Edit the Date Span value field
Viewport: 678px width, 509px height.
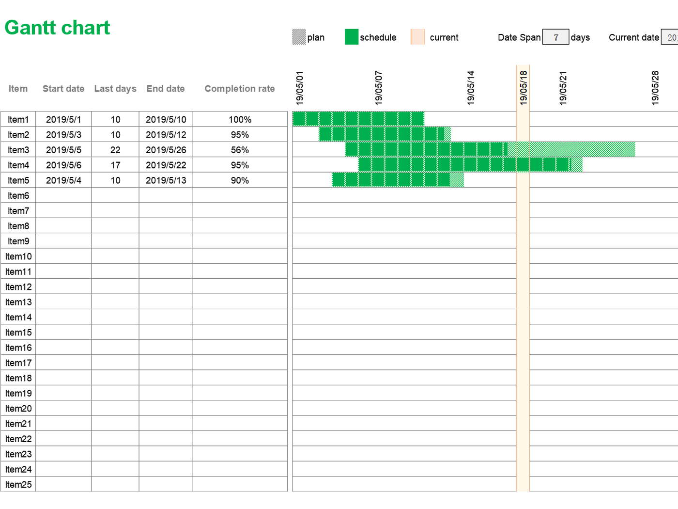point(555,37)
